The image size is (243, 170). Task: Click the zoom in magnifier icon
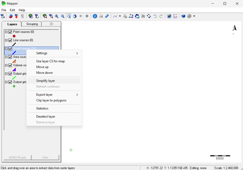(x=57, y=16)
